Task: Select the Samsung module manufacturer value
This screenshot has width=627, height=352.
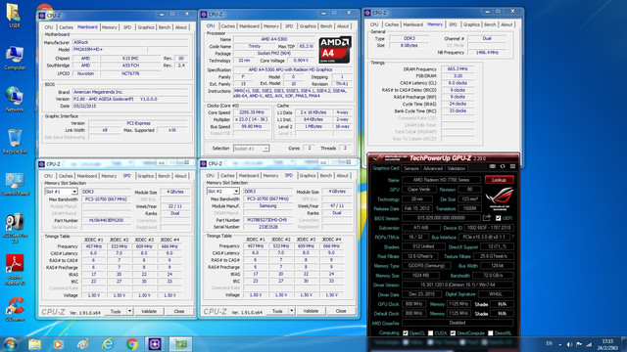Action: tap(267, 206)
